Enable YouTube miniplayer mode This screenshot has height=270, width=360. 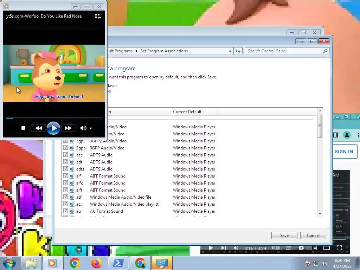tap(314, 248)
